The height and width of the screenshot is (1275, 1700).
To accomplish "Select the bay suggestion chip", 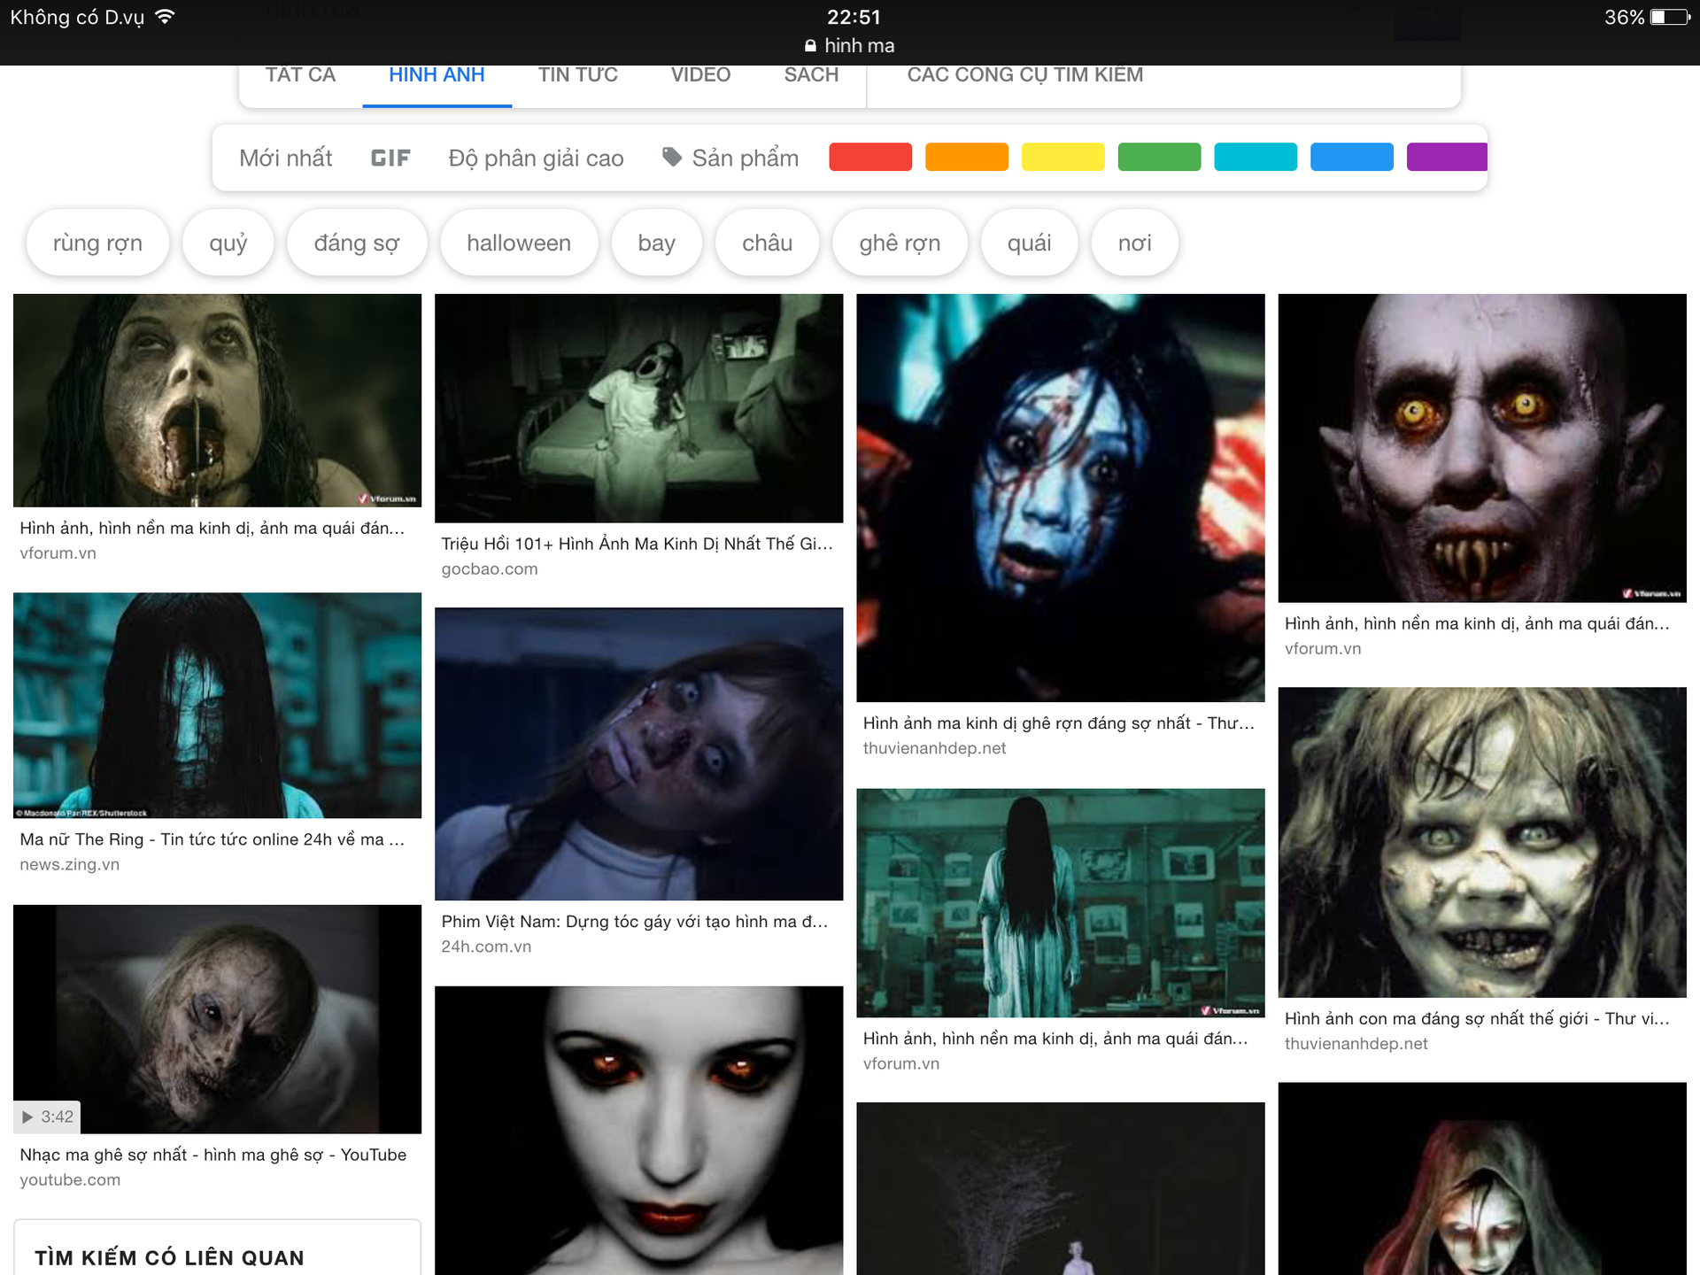I will (656, 243).
